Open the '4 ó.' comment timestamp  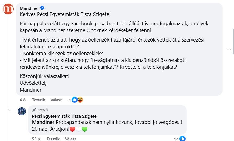(x=23, y=100)
